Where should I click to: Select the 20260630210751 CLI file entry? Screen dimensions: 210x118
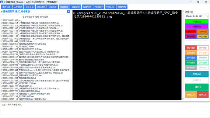point(30,54)
